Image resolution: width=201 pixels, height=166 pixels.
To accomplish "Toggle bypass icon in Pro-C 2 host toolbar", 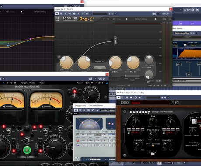I will pyautogui.click(x=61, y=14).
